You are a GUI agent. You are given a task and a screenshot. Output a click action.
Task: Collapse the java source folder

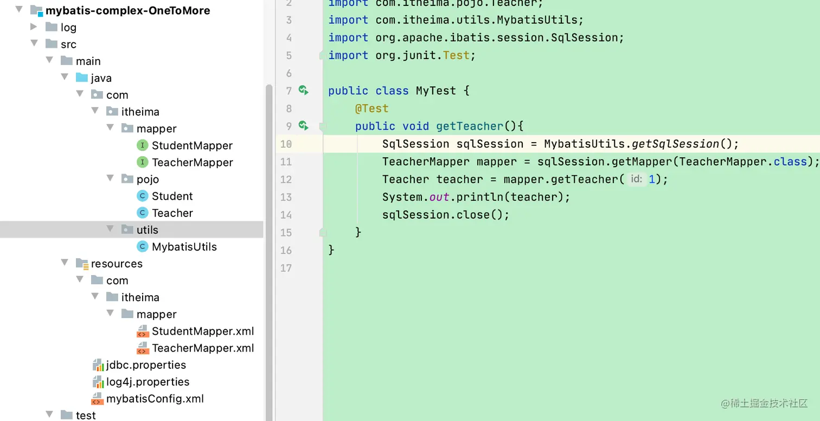point(65,77)
